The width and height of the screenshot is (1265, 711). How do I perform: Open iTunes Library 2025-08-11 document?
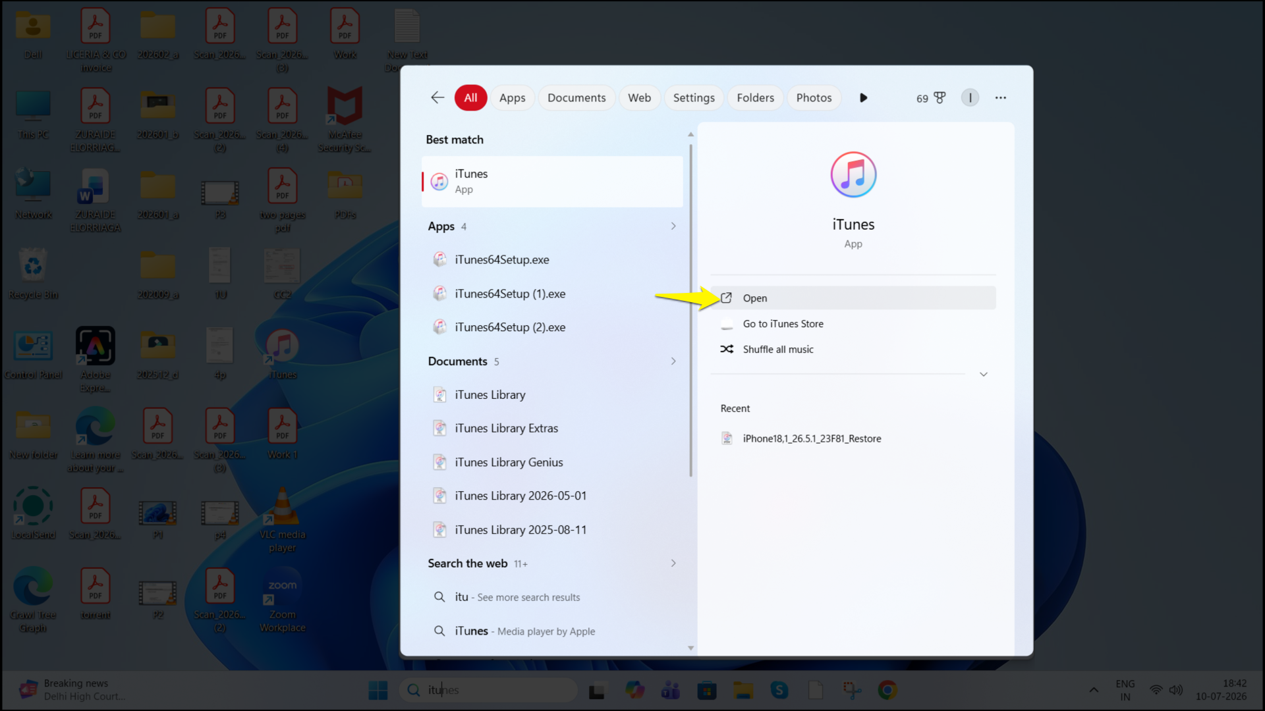tap(552, 530)
